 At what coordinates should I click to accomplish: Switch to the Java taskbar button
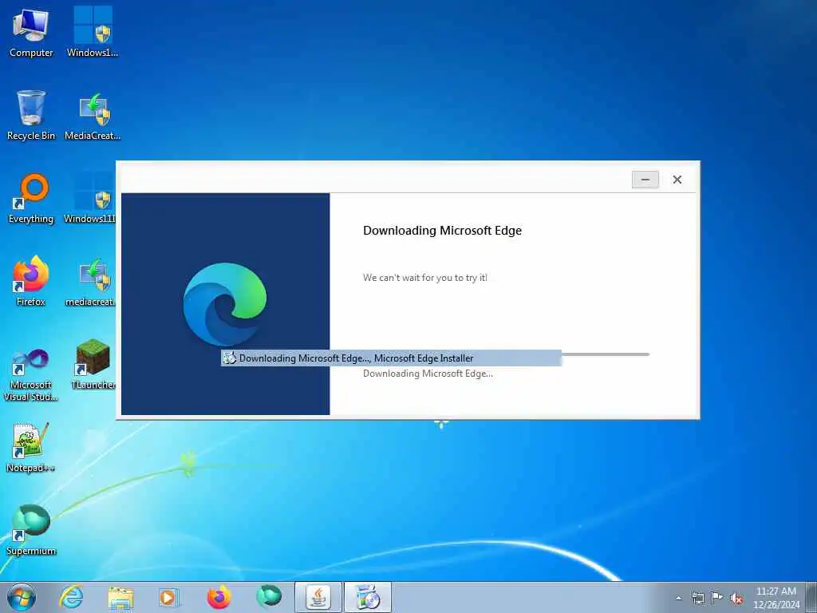point(318,597)
